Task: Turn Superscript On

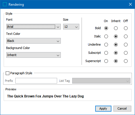Action: coord(106,61)
